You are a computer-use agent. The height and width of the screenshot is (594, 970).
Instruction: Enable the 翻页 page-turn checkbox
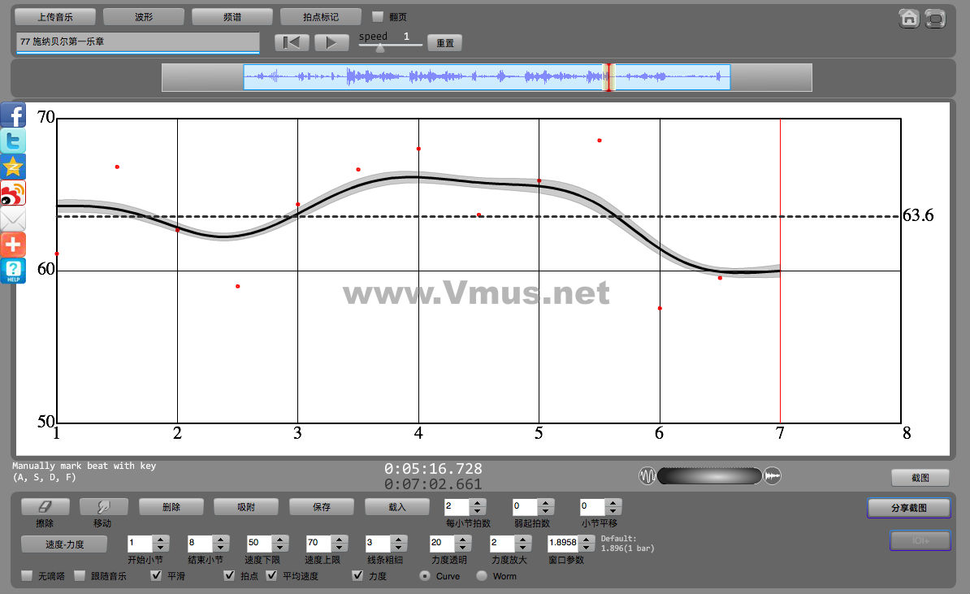point(377,16)
